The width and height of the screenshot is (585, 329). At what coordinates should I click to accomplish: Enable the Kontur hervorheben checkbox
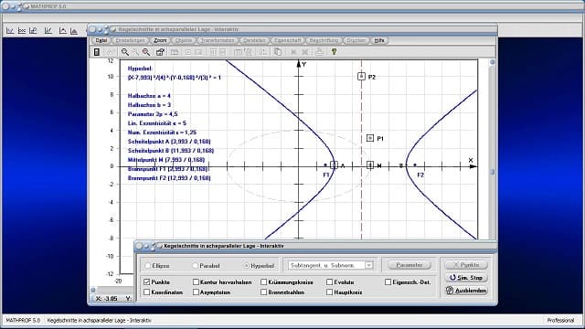(x=196, y=282)
